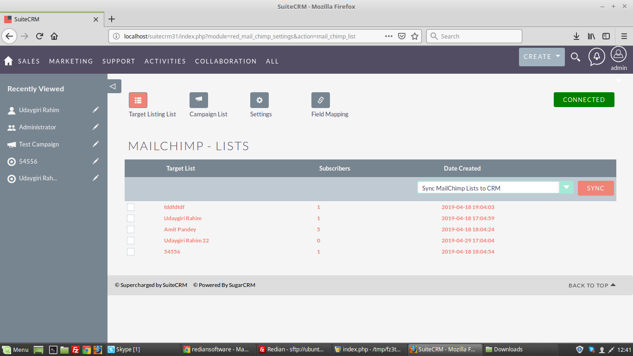Open Firefox library icon
This screenshot has height=356, width=633.
(591, 36)
